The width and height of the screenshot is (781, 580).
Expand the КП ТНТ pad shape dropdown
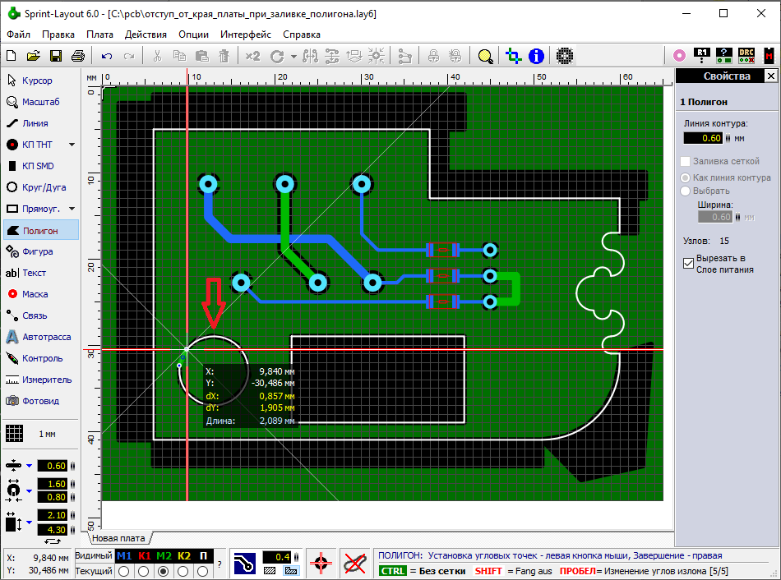(x=72, y=145)
